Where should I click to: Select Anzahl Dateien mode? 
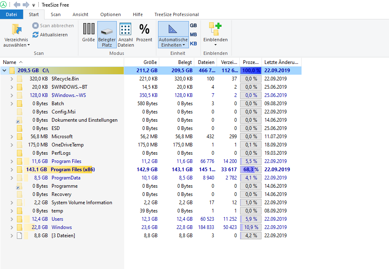(x=125, y=35)
